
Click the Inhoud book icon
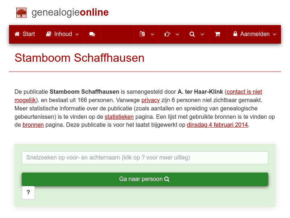click(49, 34)
